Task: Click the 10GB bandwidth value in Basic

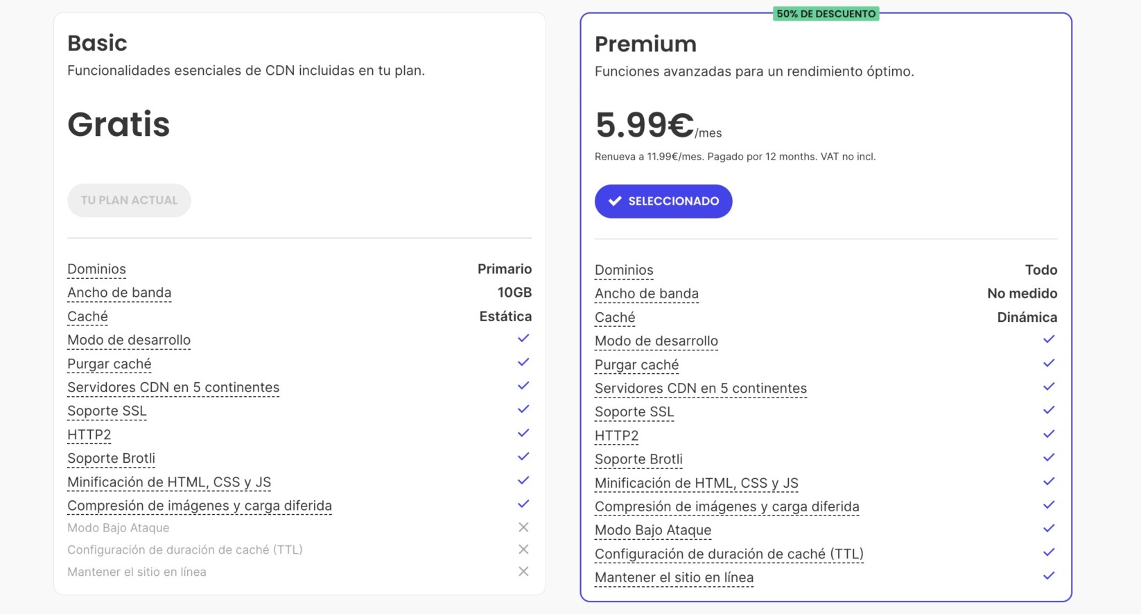Action: coord(514,293)
